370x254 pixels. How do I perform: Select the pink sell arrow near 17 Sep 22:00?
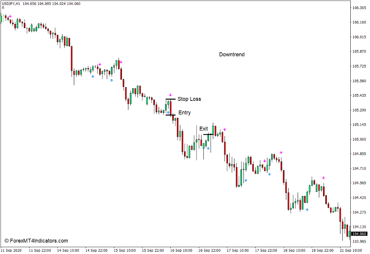coord(264,161)
